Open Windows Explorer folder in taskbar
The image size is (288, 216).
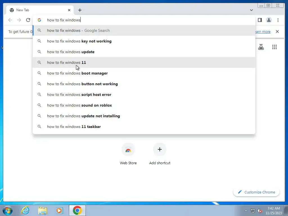coord(42,211)
